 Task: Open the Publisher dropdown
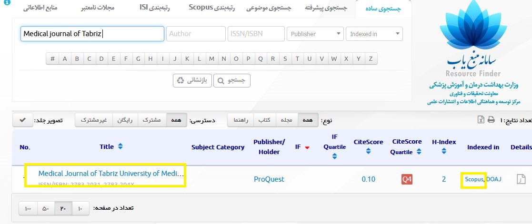(x=315, y=34)
